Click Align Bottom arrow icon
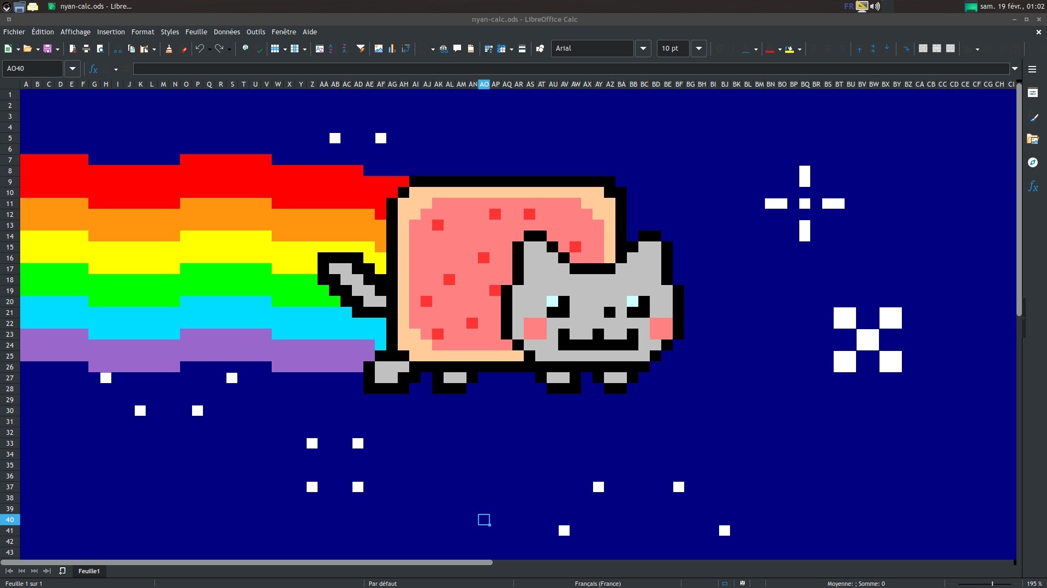This screenshot has height=588, width=1047. coord(887,49)
